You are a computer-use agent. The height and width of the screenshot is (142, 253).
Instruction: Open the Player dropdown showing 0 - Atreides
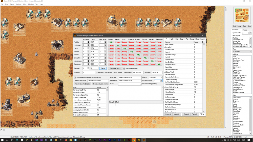click(x=242, y=52)
